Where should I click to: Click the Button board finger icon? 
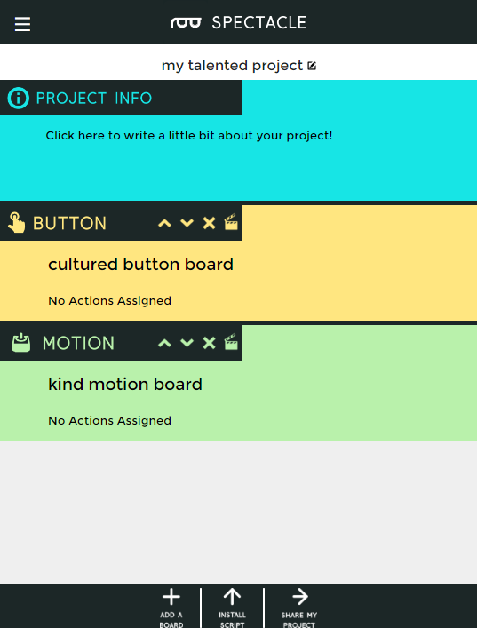point(16,223)
